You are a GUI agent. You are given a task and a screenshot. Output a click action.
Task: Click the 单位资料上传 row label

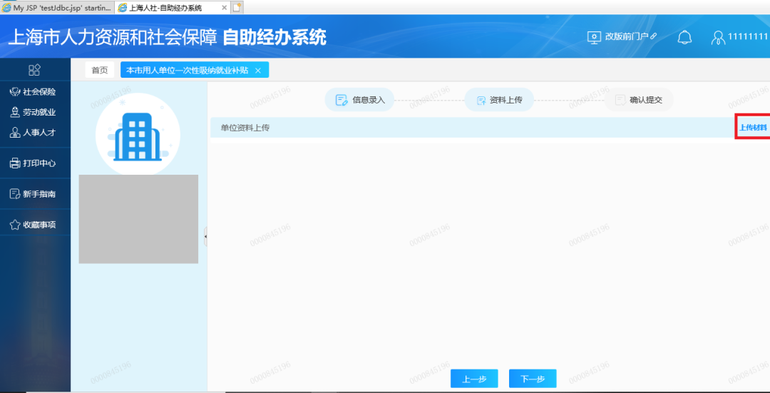245,128
